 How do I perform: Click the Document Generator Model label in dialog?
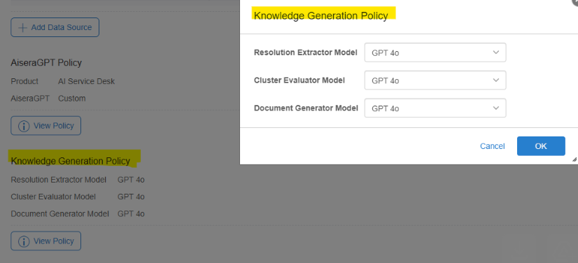click(306, 108)
